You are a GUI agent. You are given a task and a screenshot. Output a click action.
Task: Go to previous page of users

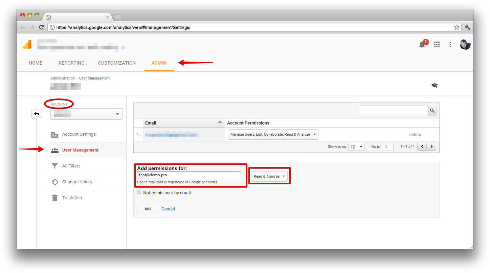[422, 147]
